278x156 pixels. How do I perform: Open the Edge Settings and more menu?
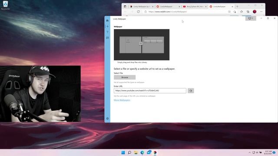(261, 12)
